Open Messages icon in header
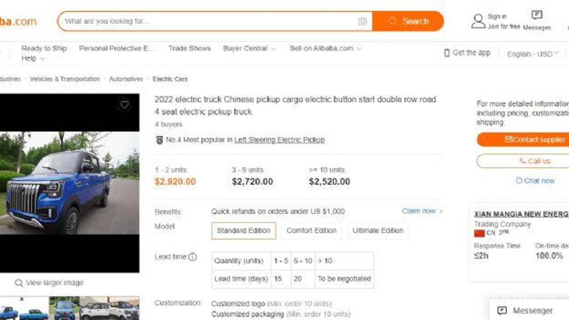 [x=536, y=15]
